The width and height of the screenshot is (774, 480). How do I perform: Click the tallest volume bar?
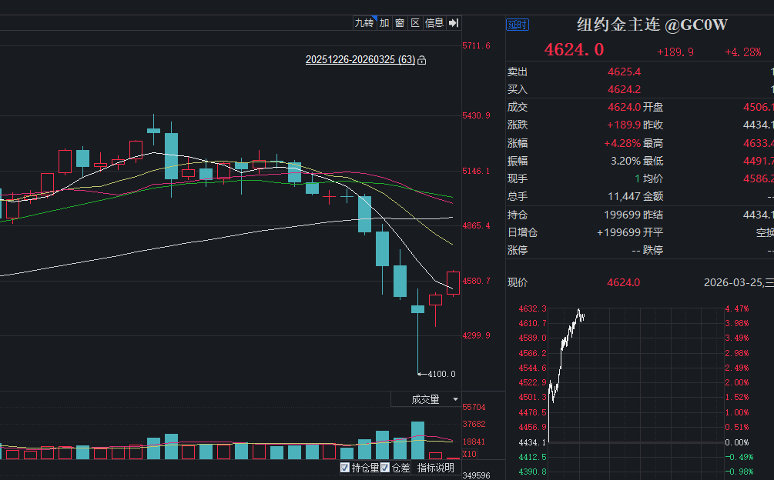coord(417,440)
